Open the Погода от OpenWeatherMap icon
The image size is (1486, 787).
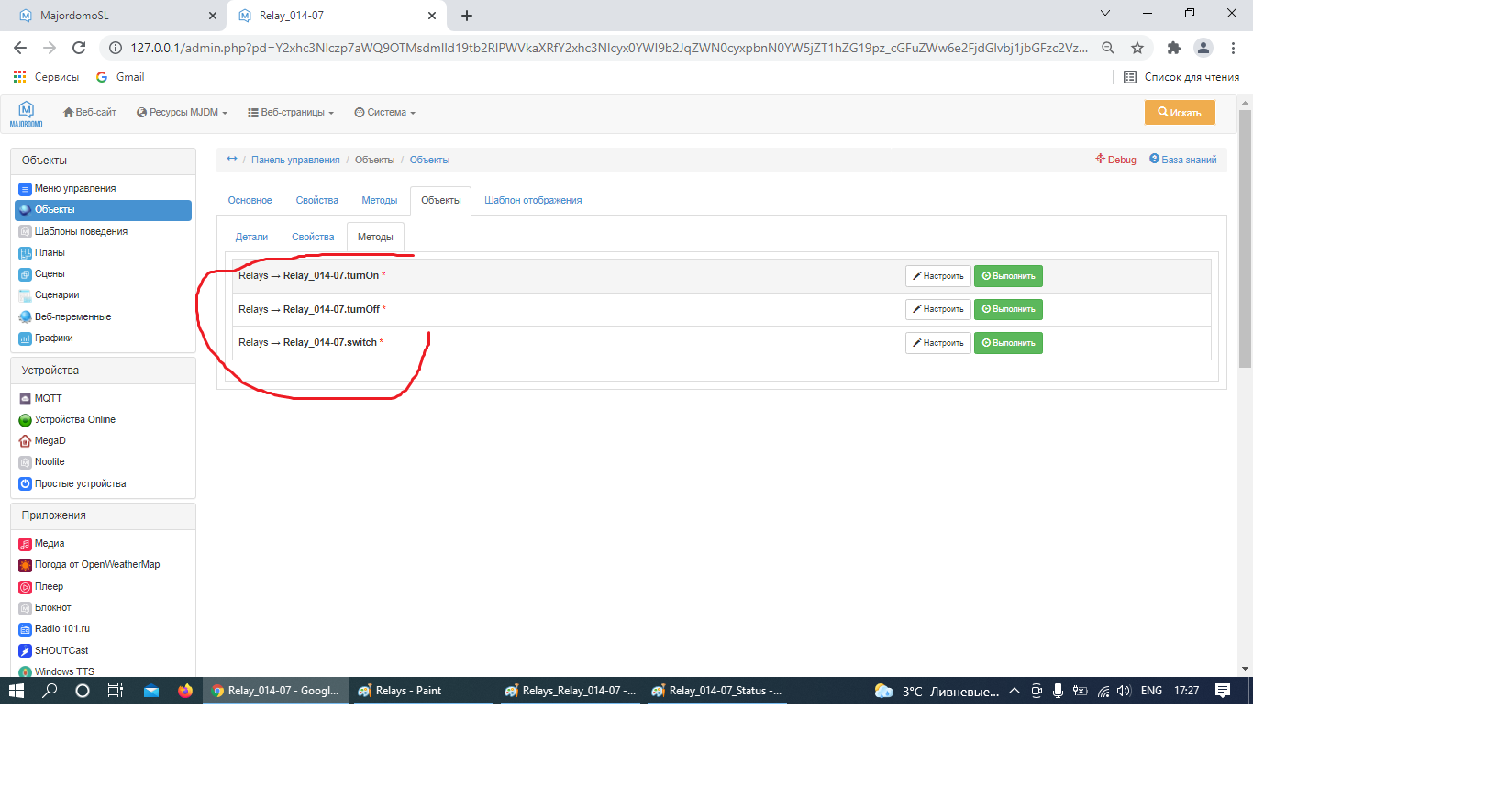tap(25, 565)
